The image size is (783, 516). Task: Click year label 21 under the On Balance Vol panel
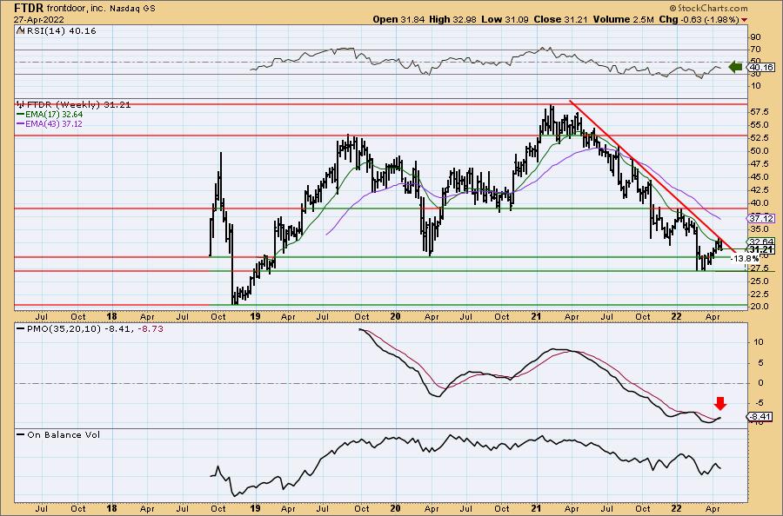536,508
